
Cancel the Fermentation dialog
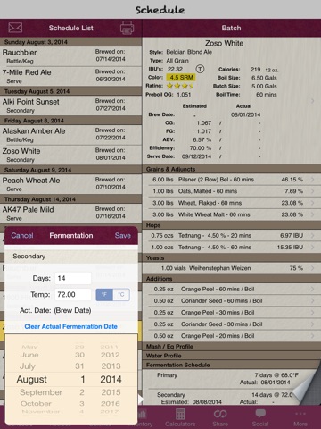click(x=22, y=235)
